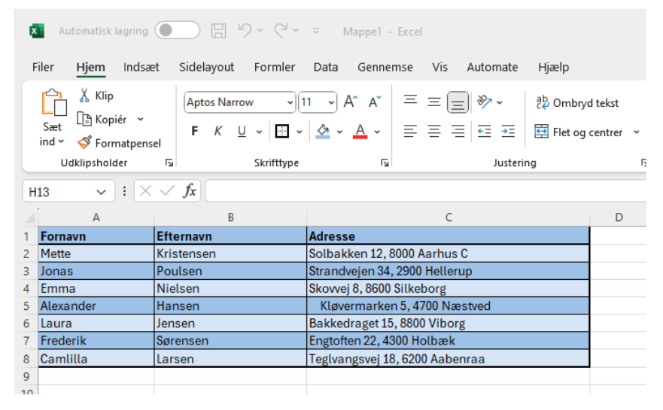The width and height of the screenshot is (663, 410).
Task: Increase indent
Action: point(508,131)
